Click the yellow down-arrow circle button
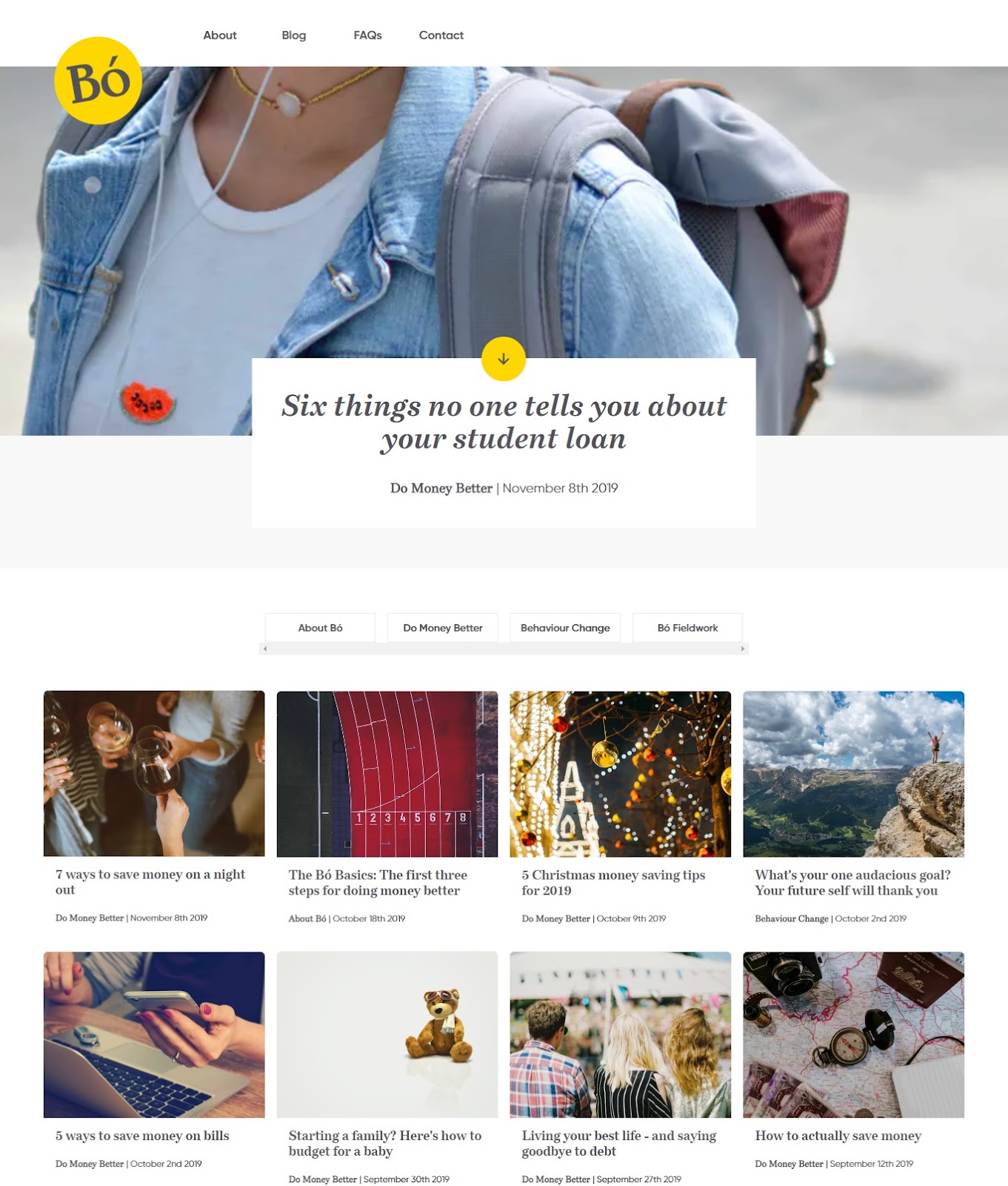 point(504,359)
